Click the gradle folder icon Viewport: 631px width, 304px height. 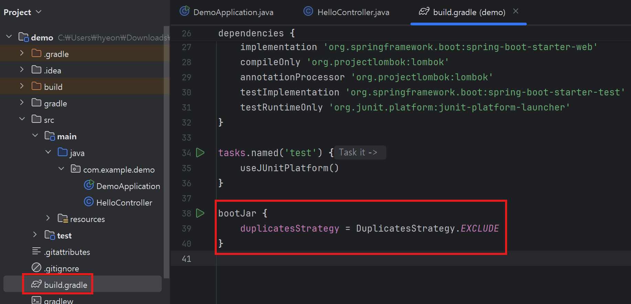click(x=36, y=103)
